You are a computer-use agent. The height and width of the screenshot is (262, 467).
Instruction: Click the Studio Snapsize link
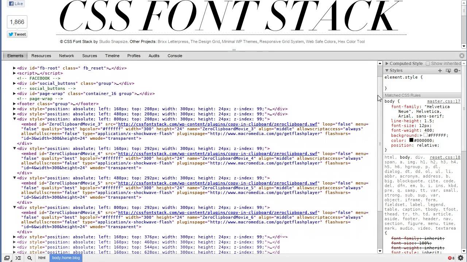pos(113,41)
